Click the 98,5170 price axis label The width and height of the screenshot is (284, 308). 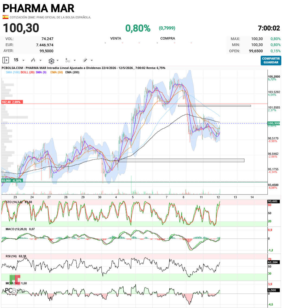tap(273, 138)
